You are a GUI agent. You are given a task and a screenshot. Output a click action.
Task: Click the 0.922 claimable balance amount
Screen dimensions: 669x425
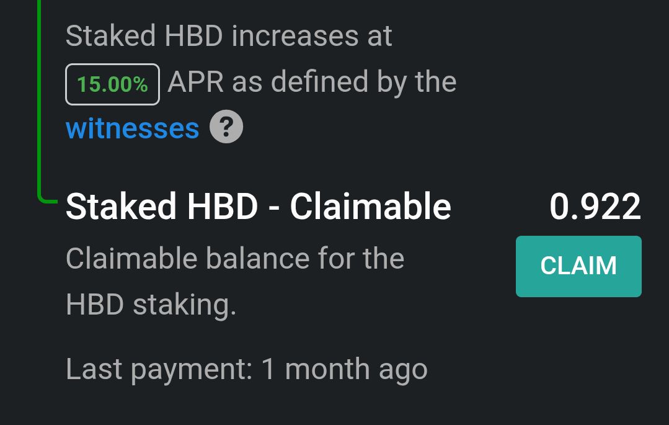coord(595,207)
